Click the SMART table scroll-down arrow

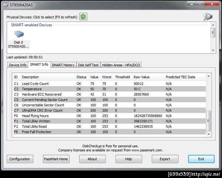tap(209, 134)
